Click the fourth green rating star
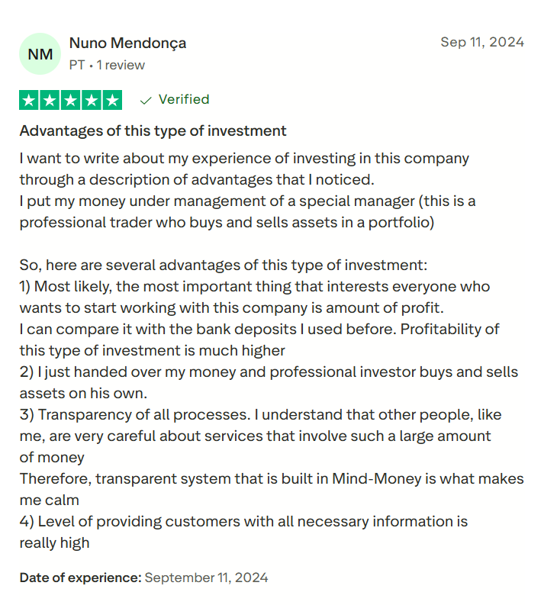Viewport: 557px width, 605px height. coord(91,100)
